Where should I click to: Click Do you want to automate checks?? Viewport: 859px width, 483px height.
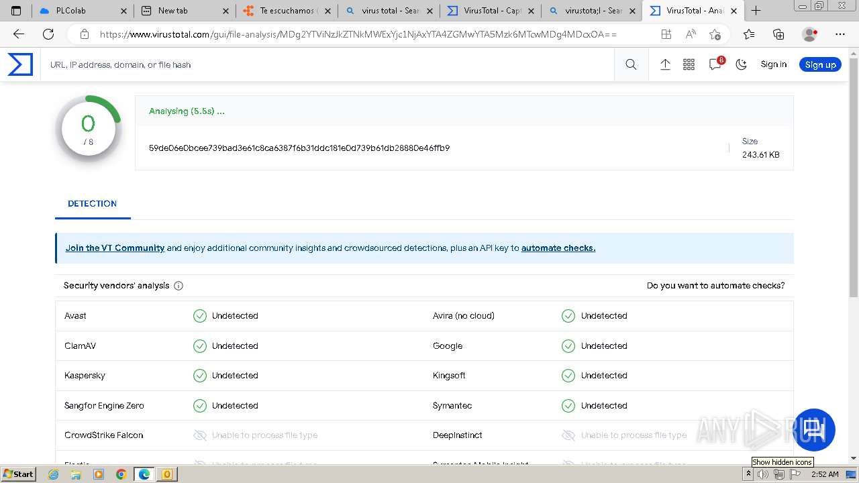pos(715,286)
